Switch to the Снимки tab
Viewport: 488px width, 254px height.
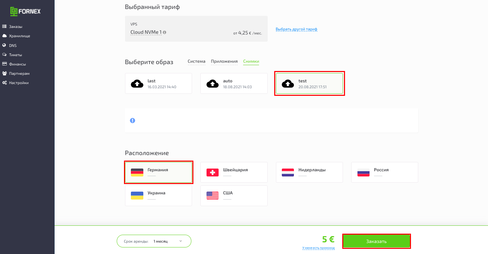[x=251, y=61]
